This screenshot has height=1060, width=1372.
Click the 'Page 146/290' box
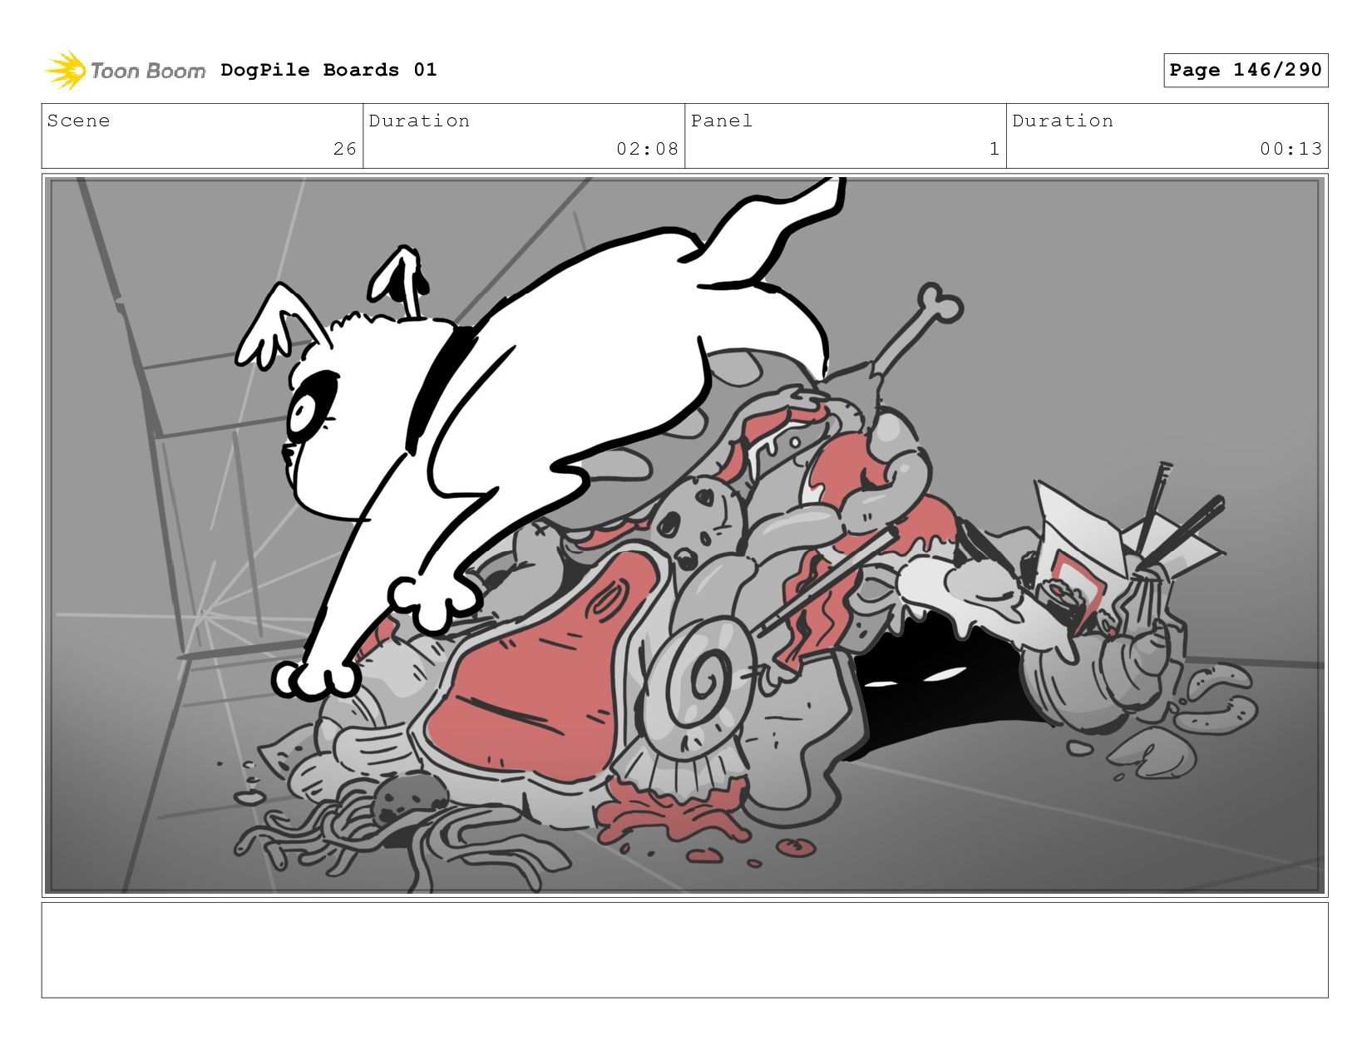tap(1246, 70)
